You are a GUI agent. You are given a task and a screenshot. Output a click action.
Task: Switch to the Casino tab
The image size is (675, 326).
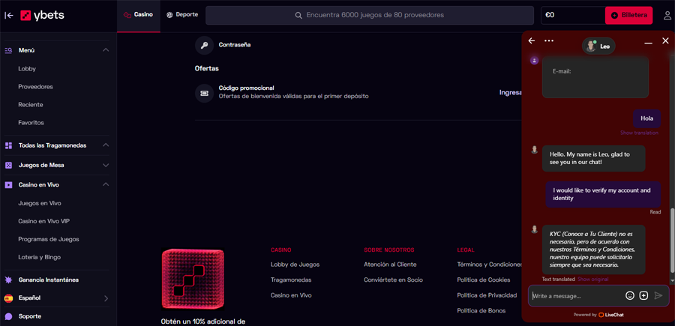coord(138,16)
